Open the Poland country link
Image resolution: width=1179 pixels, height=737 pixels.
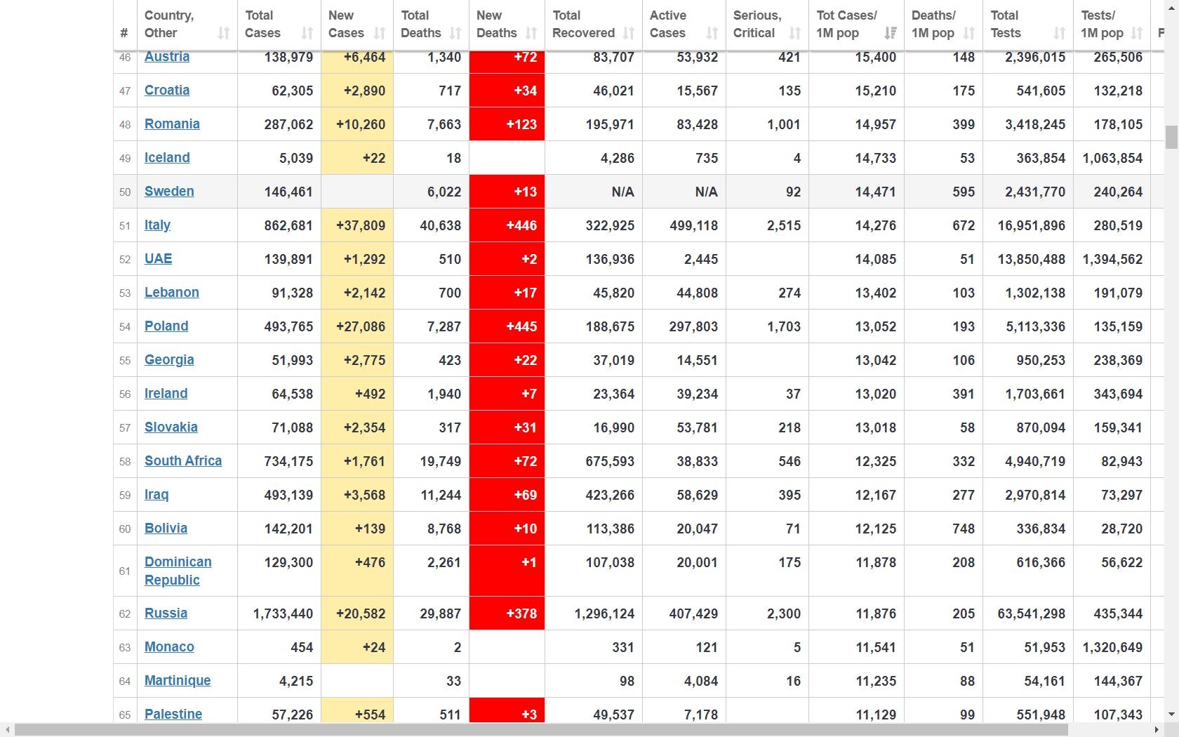(166, 326)
